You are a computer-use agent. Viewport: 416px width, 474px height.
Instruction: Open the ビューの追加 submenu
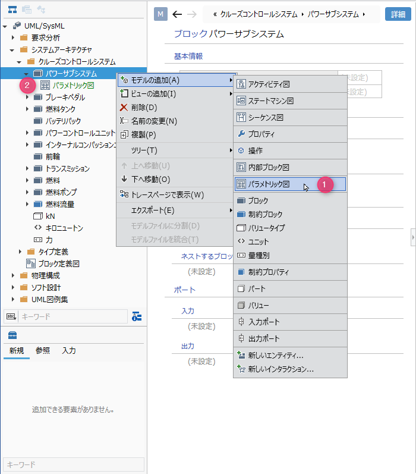point(153,94)
